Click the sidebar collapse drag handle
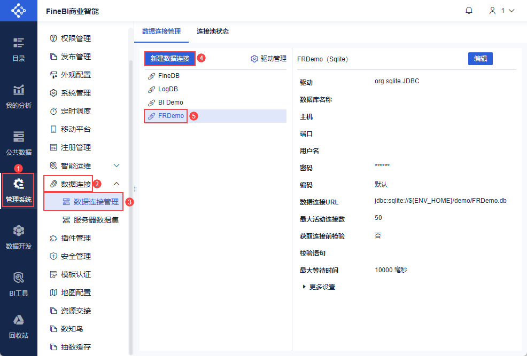Screen dimensions: 527x356 135,188
